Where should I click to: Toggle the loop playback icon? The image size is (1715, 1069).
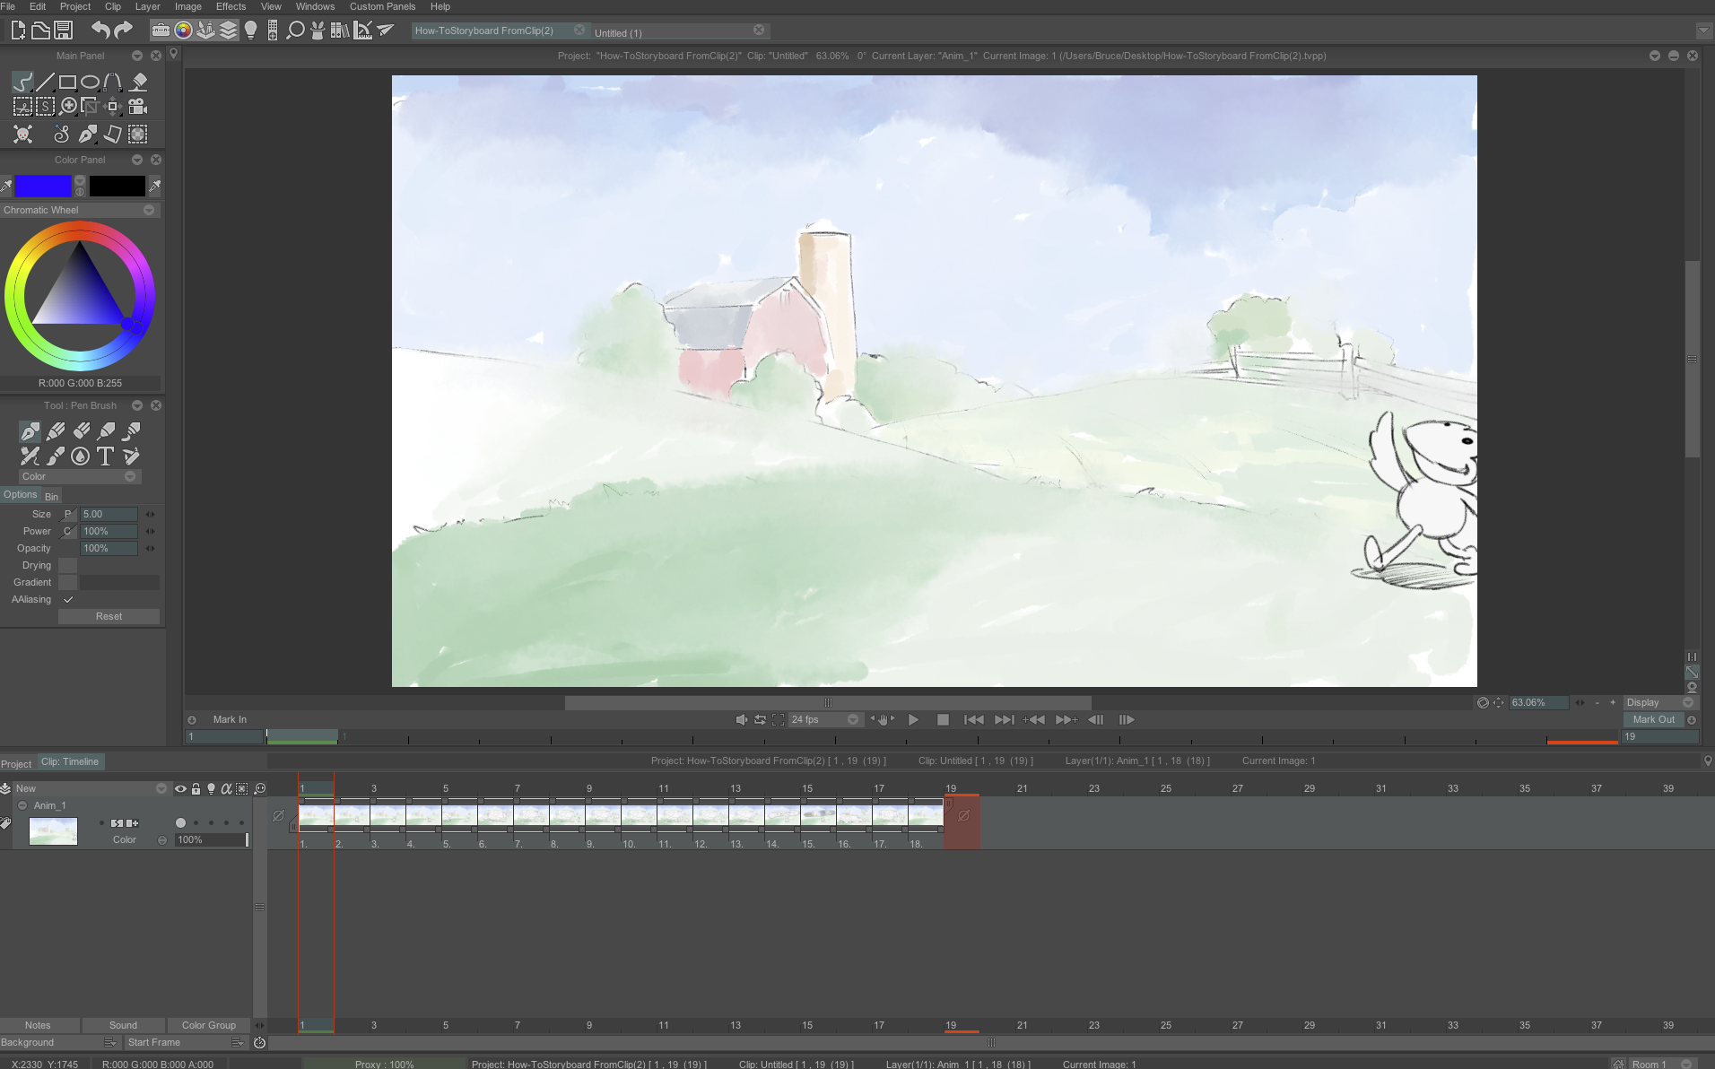click(x=760, y=720)
